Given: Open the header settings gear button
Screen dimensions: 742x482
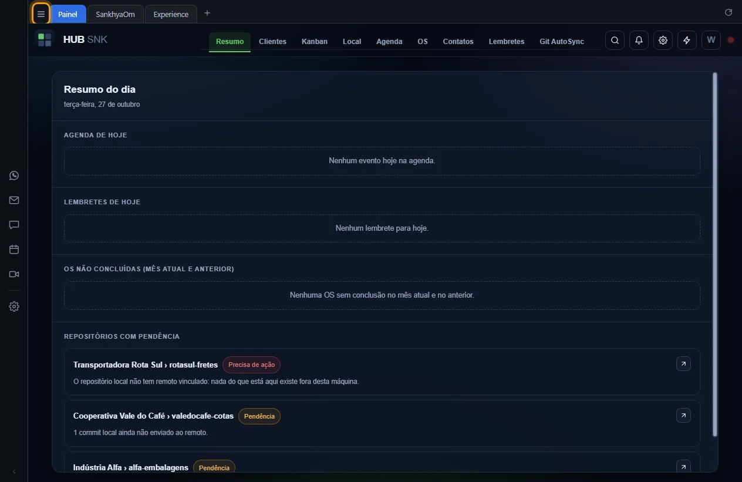Looking at the screenshot, I should coord(663,41).
